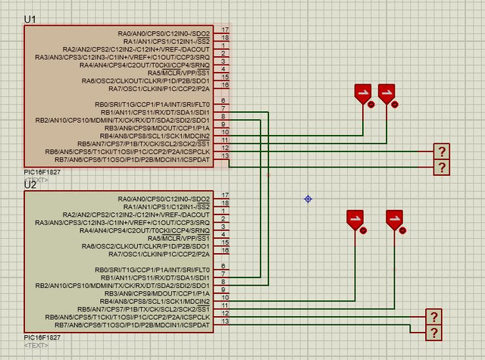Click pin number 16 on U1
485x360 pixels.
pos(225,85)
